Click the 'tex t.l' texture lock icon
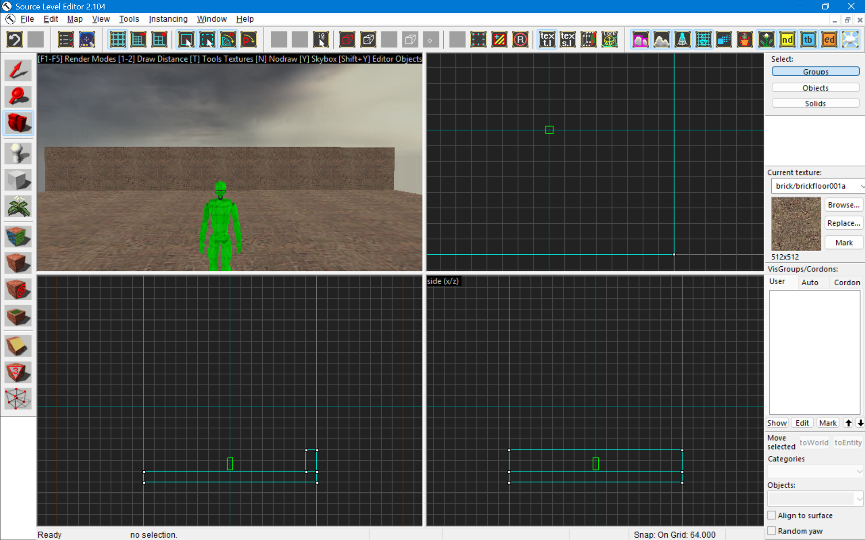 [x=547, y=40]
